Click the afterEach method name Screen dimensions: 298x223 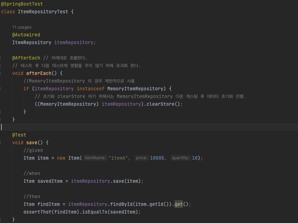coord(39,73)
